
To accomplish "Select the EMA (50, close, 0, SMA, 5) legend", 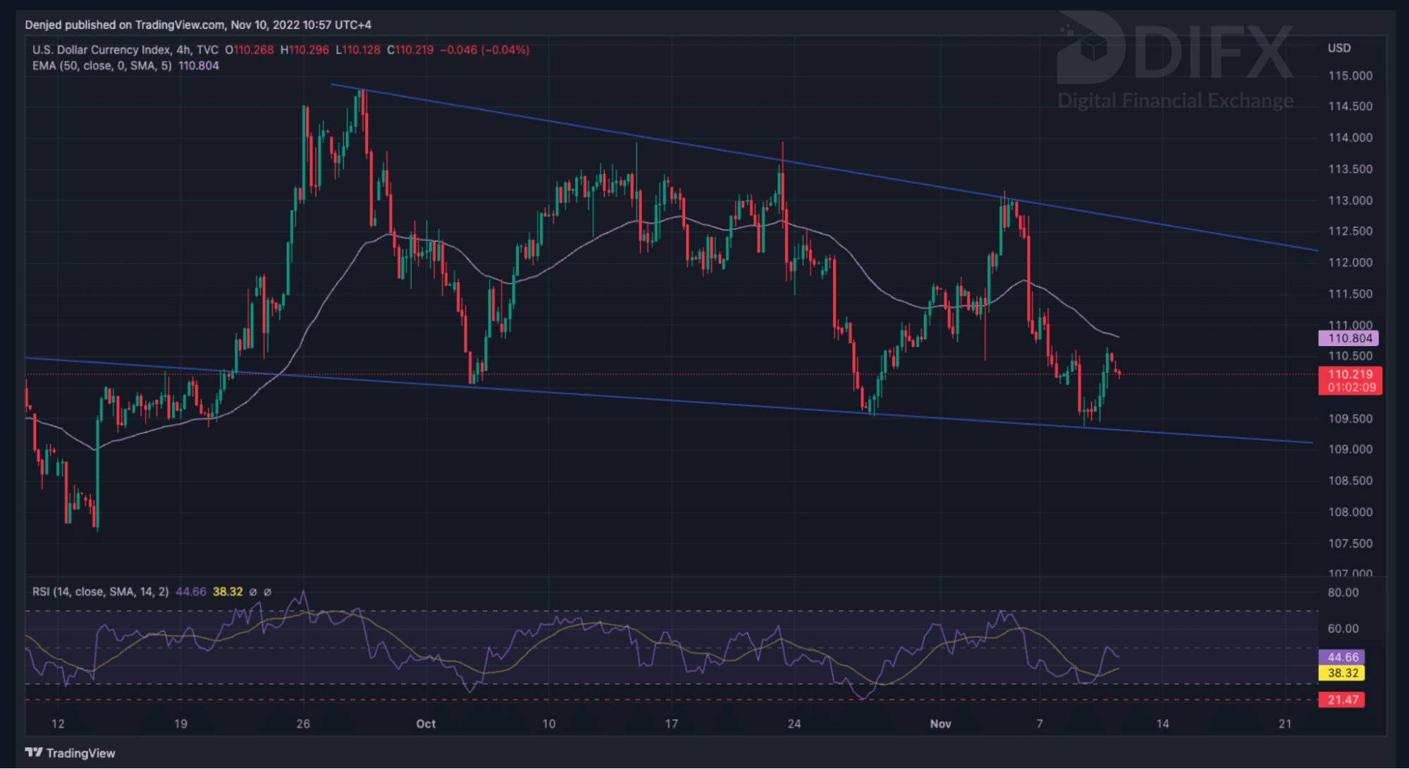I will point(101,66).
